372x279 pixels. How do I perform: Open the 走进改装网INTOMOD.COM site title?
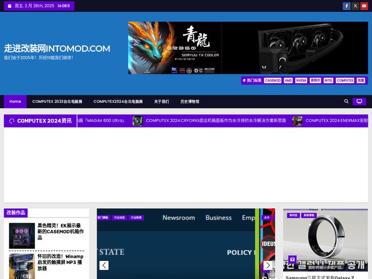pos(57,49)
